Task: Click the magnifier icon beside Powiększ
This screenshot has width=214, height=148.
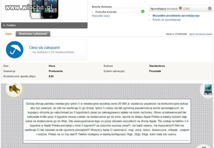Action: point(4,25)
